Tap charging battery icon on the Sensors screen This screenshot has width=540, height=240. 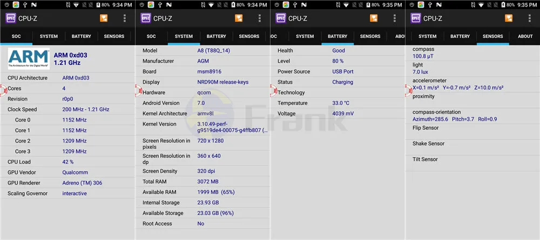(504, 5)
